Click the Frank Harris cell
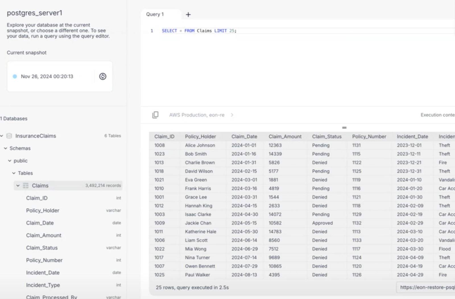455x299 pixels. point(198,188)
